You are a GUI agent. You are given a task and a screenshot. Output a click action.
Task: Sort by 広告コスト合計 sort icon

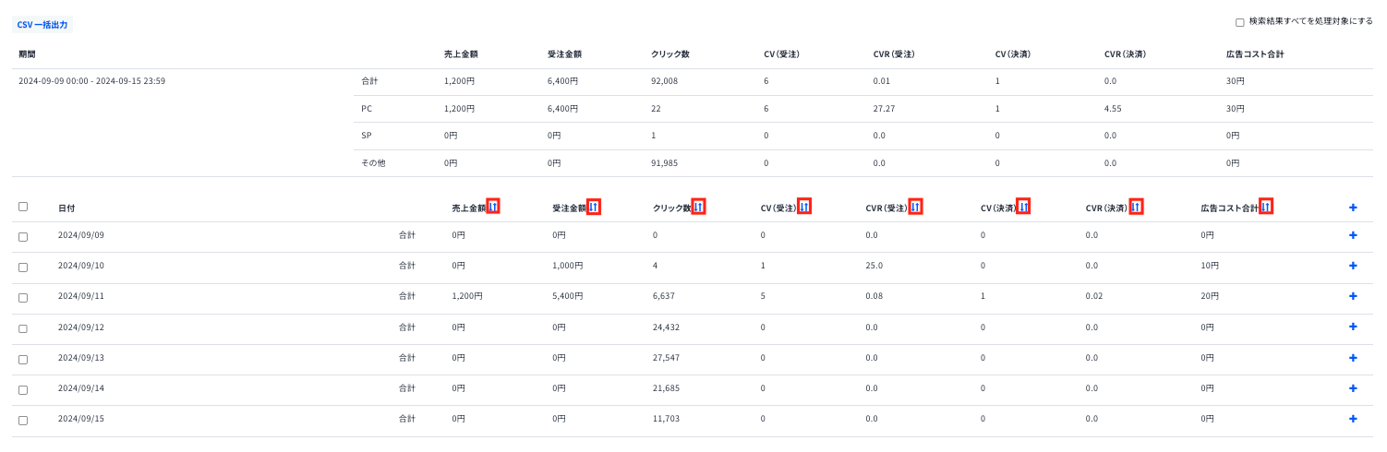pyautogui.click(x=1266, y=207)
